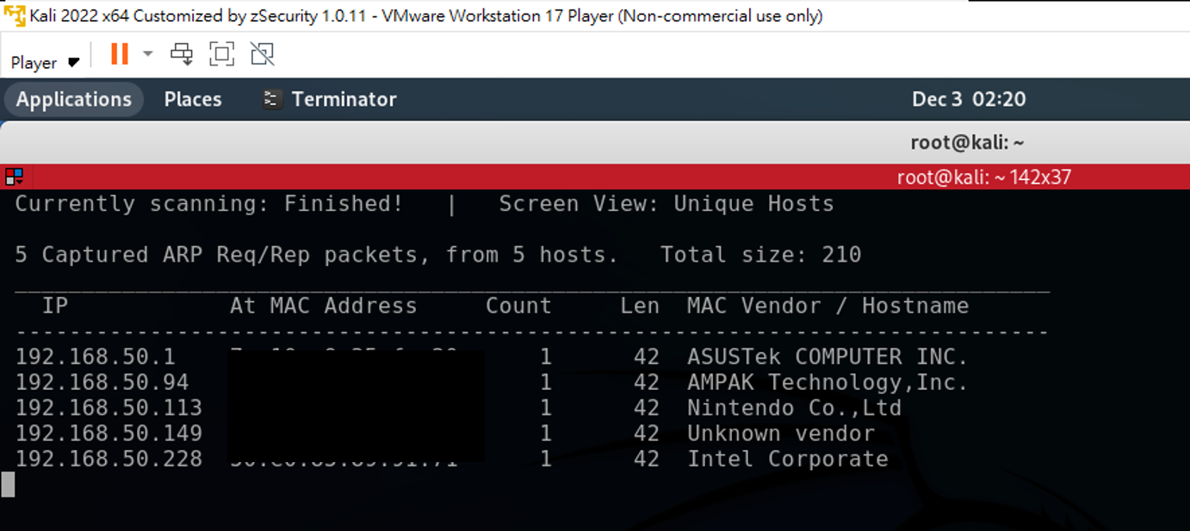Screen dimensions: 1190x531
Task: Click the red root@kali: ~ 142x37 terminal titlebar
Action: pos(983,177)
